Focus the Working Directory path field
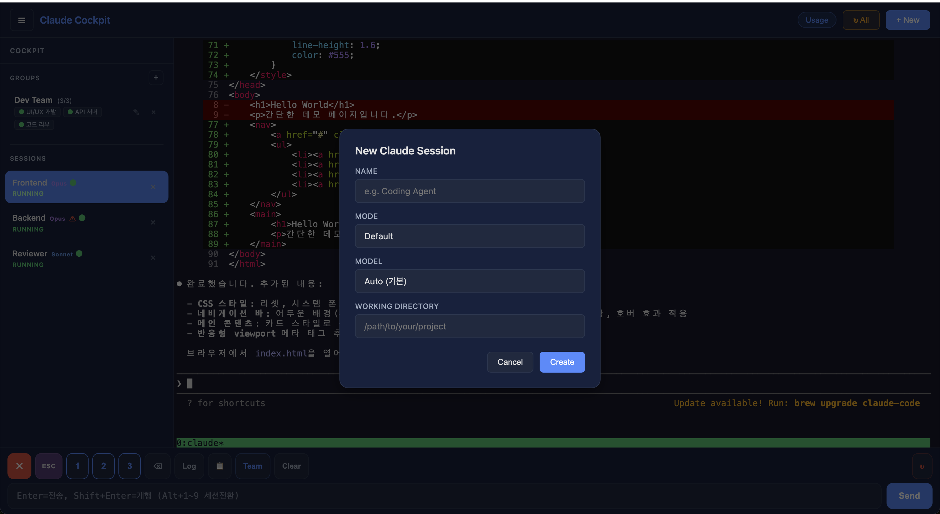Viewport: 940px width, 514px height. coord(470,326)
